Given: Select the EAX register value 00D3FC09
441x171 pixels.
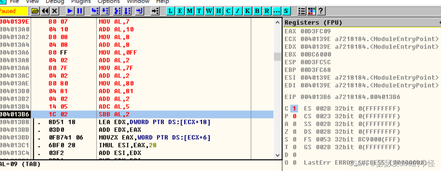Looking at the screenshot, I should click(315, 31).
